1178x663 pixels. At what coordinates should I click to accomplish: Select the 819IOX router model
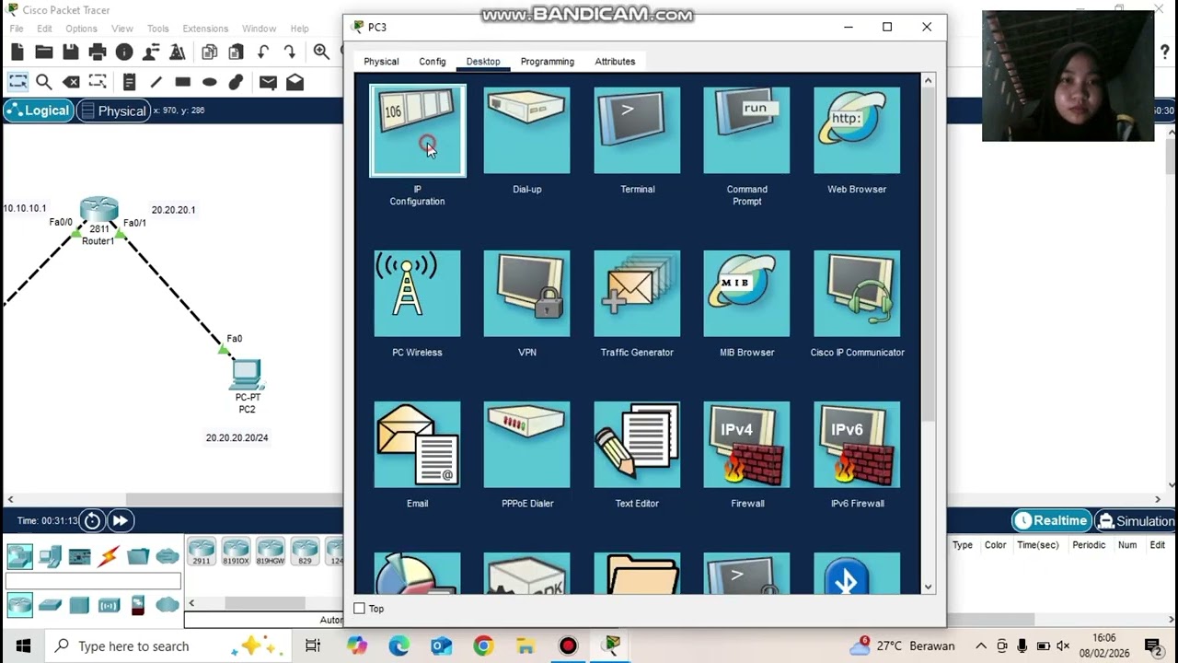coord(236,552)
